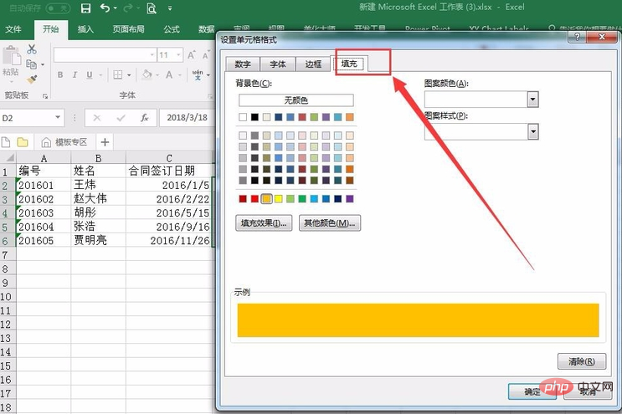The width and height of the screenshot is (622, 414).
Task: Switch to the 页面布局 ribbon tab
Action: pos(128,29)
